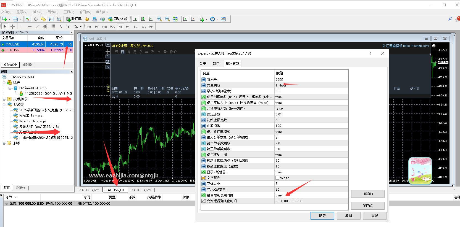Switch chart to bar chart icon

[x=135, y=19]
